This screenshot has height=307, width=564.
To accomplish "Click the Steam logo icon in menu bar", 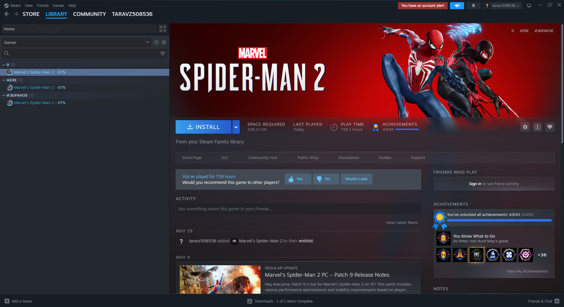I will click(6, 6).
